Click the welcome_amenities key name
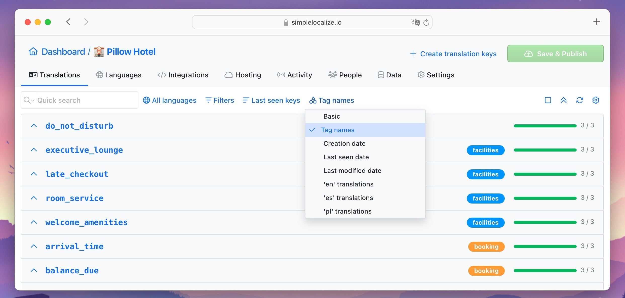The height and width of the screenshot is (298, 625). pyautogui.click(x=87, y=222)
